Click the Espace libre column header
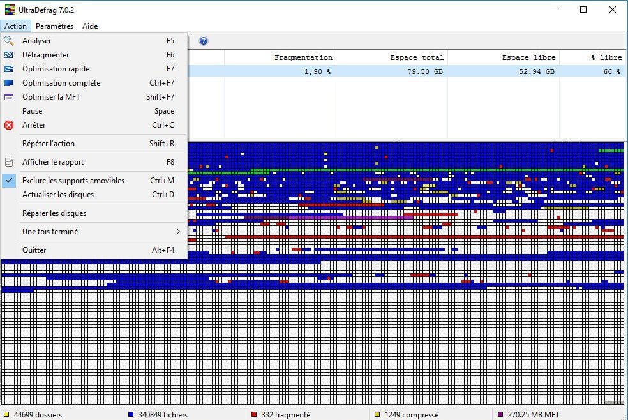This screenshot has height=420, width=628. pos(528,57)
